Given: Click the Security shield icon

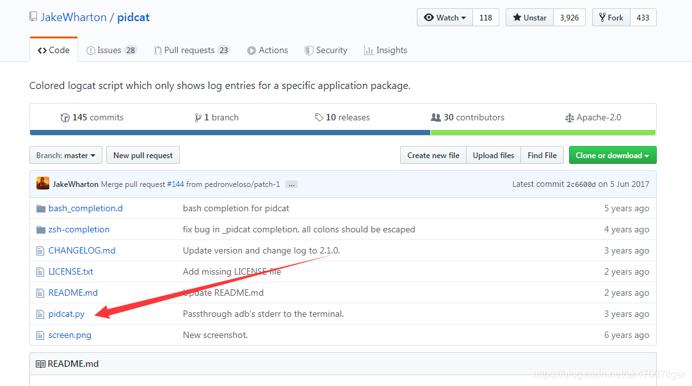Looking at the screenshot, I should (x=309, y=51).
